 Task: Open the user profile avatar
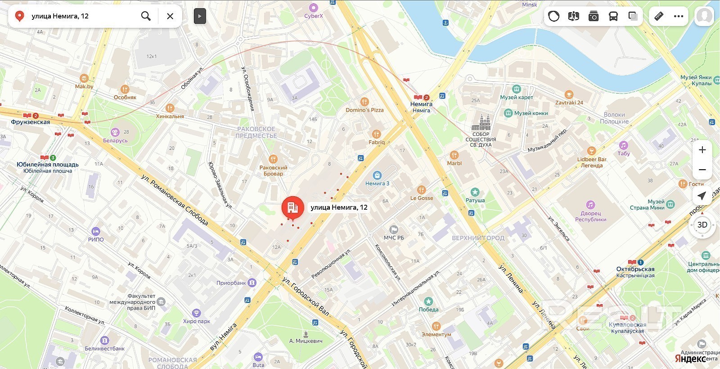click(x=704, y=17)
